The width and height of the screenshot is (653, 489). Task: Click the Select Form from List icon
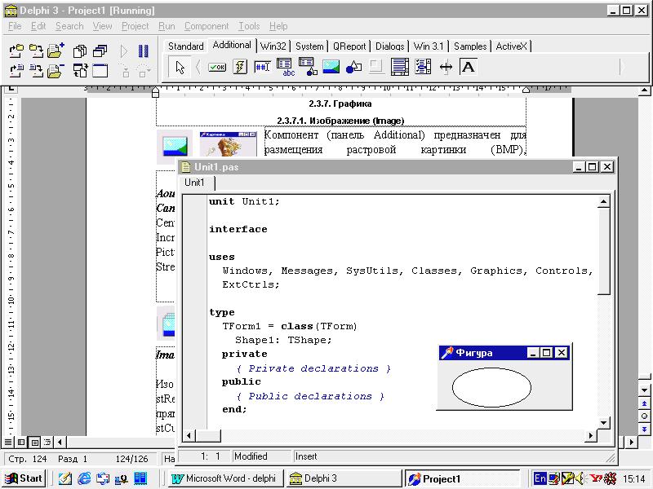(x=100, y=51)
